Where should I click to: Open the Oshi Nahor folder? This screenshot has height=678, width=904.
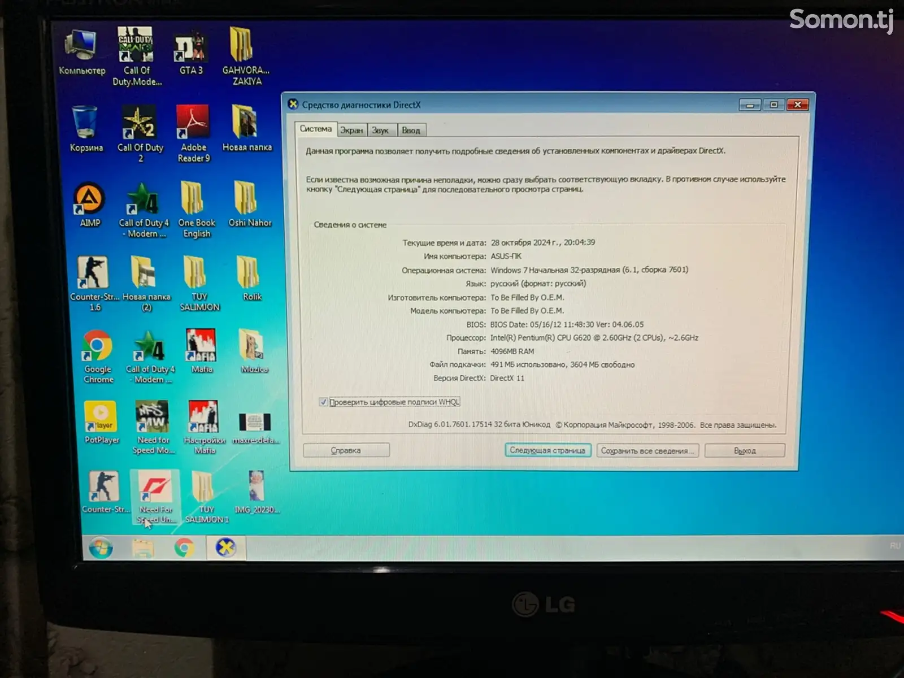pyautogui.click(x=249, y=204)
